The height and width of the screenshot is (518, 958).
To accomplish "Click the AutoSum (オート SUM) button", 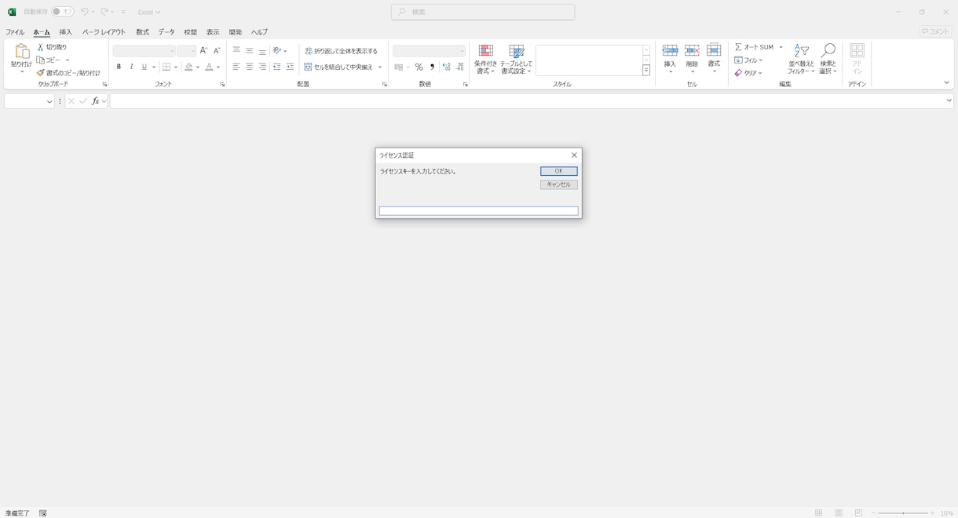I will [755, 47].
